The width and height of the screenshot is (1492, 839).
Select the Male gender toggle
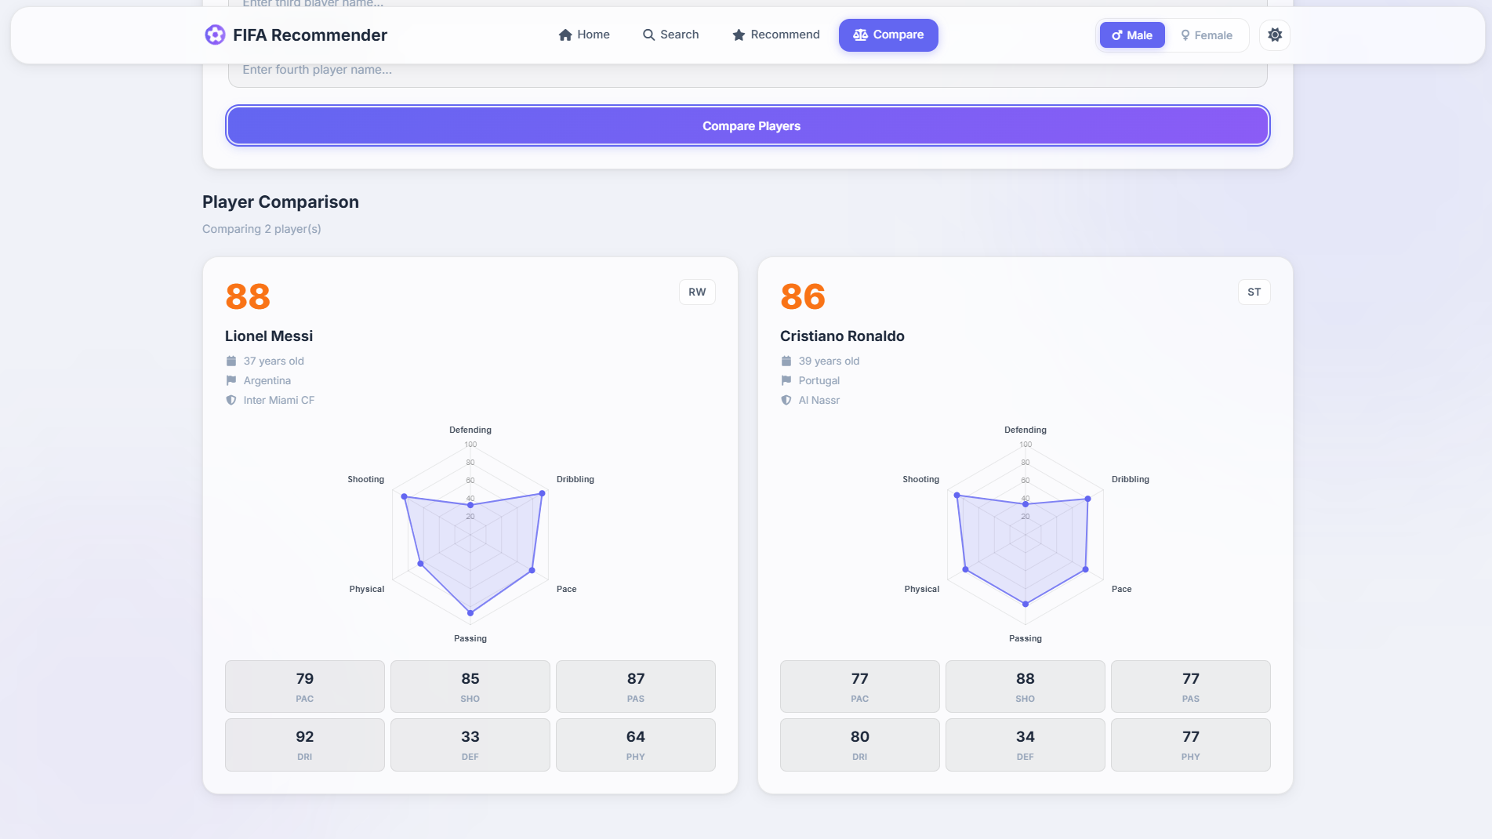(1132, 35)
